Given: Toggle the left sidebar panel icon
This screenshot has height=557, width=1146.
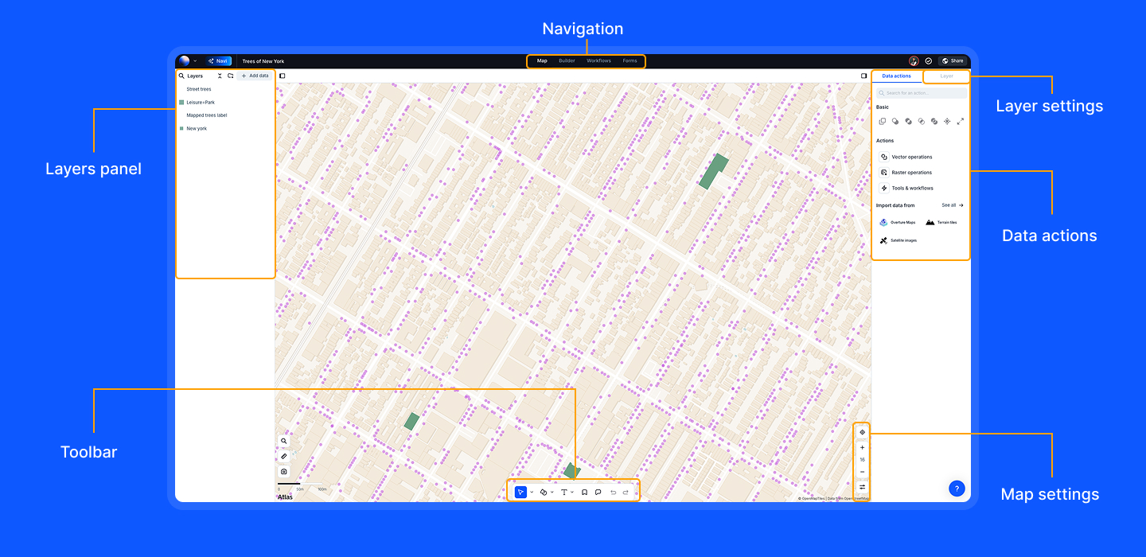Looking at the screenshot, I should pyautogui.click(x=283, y=76).
